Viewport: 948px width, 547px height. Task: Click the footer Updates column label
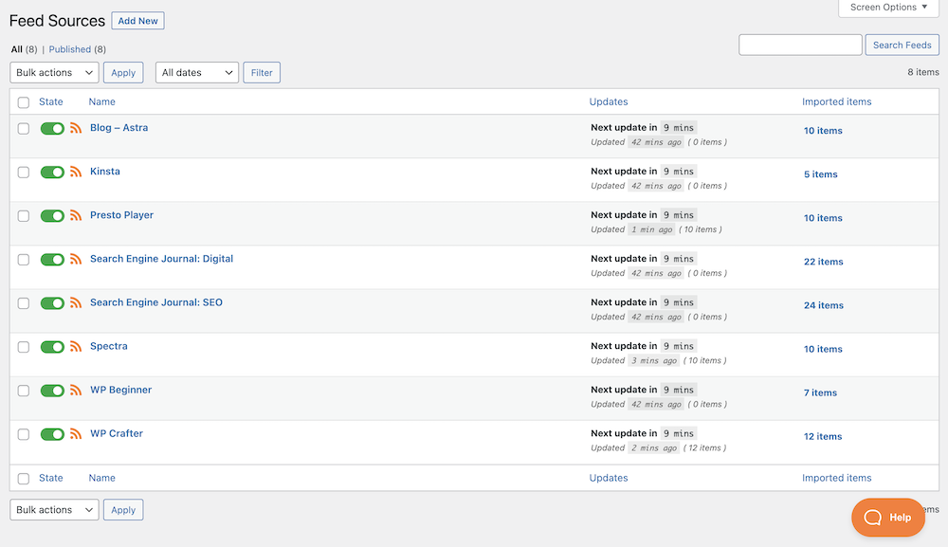tap(609, 478)
